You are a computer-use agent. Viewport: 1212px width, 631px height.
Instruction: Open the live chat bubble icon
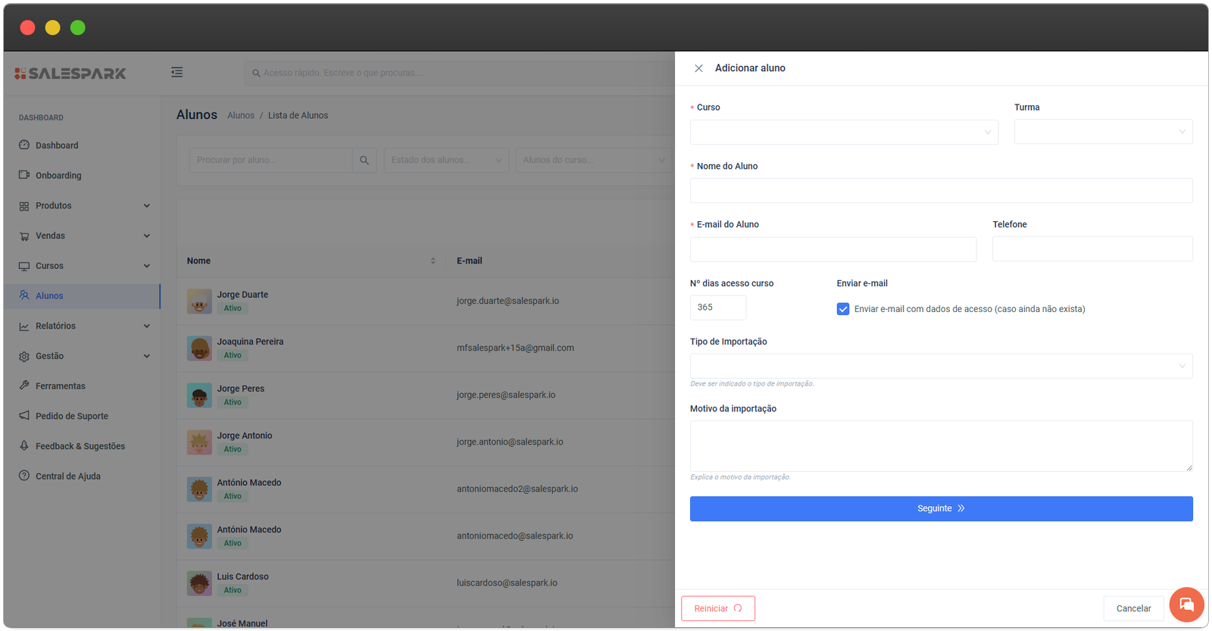(1186, 604)
